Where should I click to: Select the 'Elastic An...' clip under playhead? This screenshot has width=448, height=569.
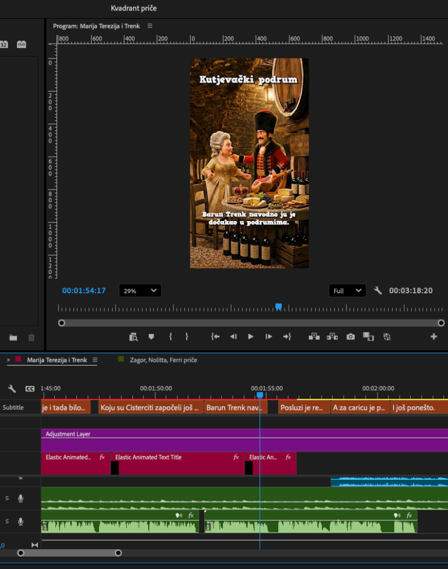point(271,463)
